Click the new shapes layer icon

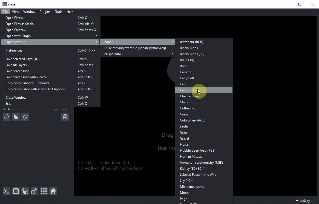16,117
